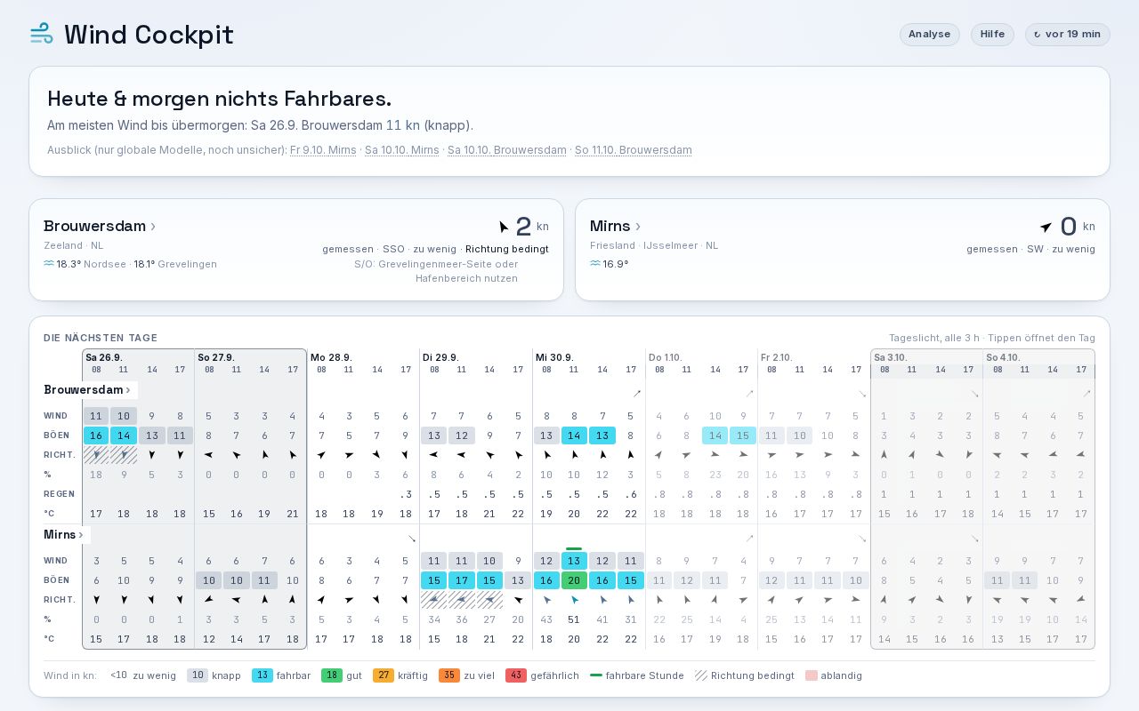Click the Wind Cockpit logo icon
Viewport: 1139px width, 711px height.
pos(42,34)
